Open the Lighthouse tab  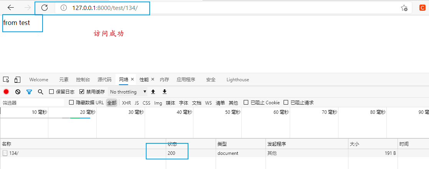(238, 80)
